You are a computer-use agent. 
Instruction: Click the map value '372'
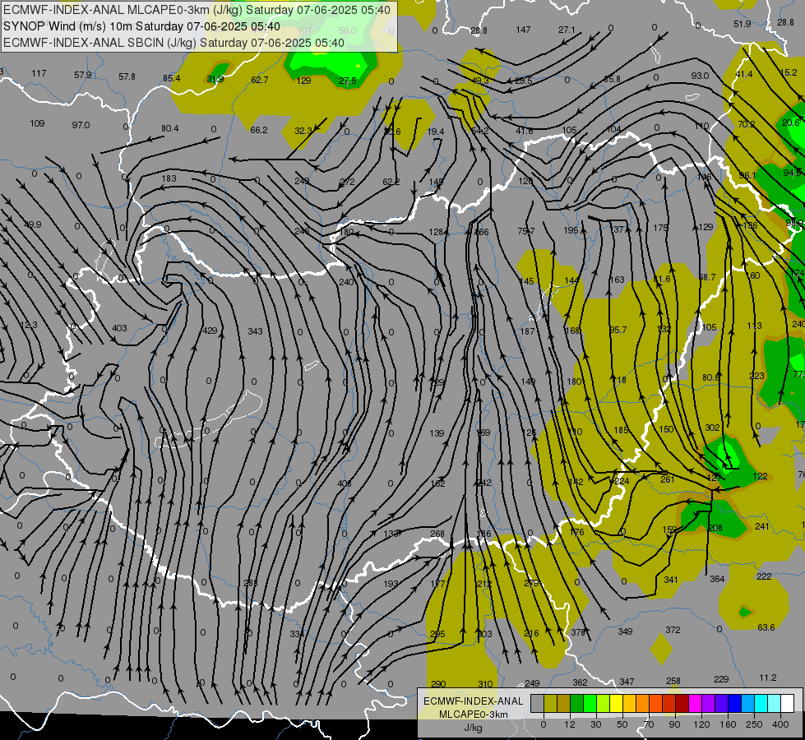coord(673,630)
